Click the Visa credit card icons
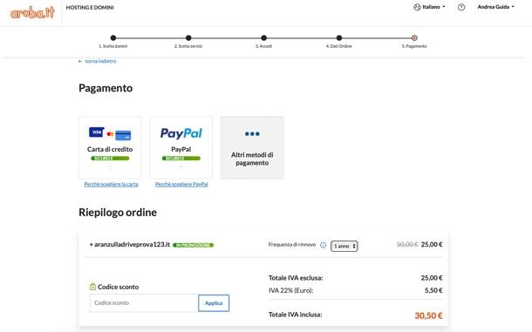The height and width of the screenshot is (332, 532). [110, 133]
